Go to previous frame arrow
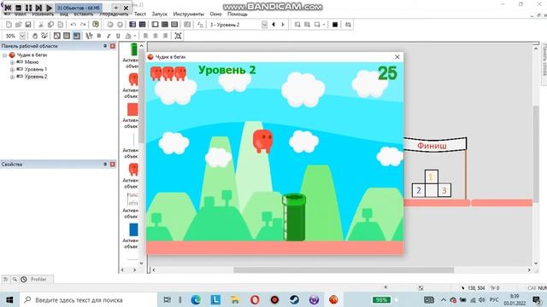Viewport: 547px width, 307px height. coord(273,25)
